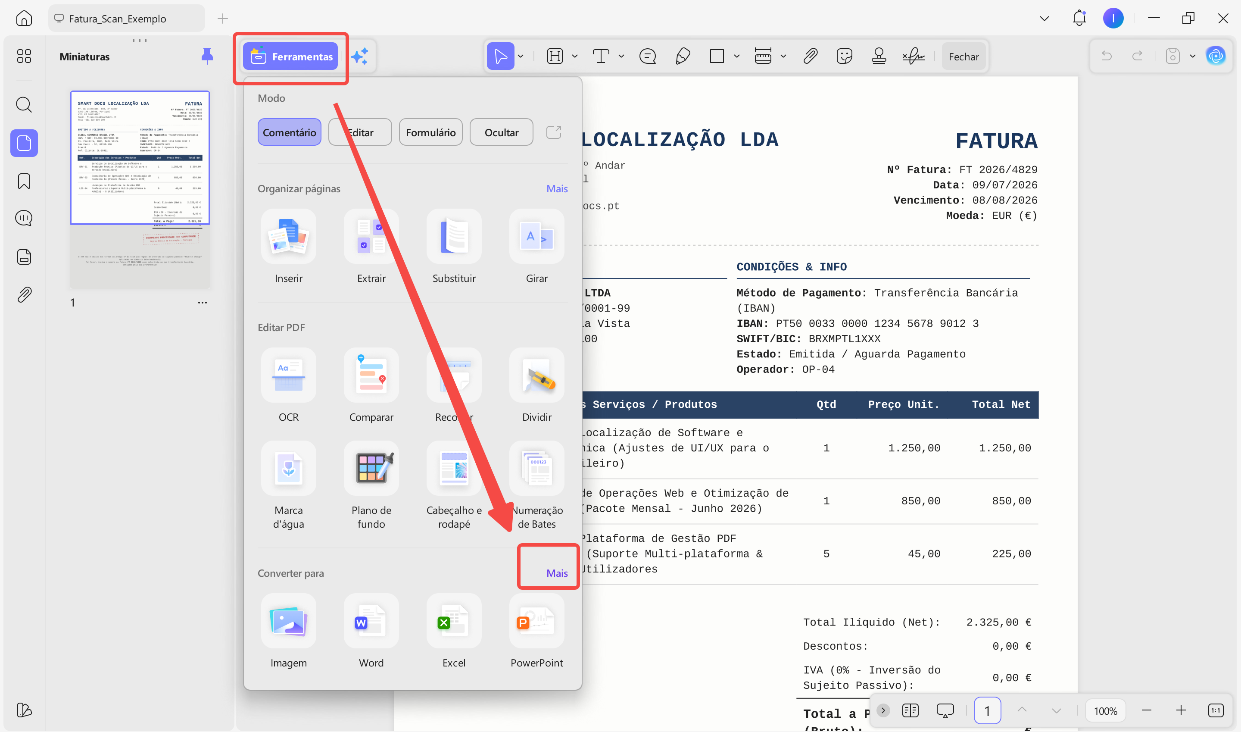Image resolution: width=1241 pixels, height=732 pixels.
Task: Click the Save icon
Action: (1172, 56)
